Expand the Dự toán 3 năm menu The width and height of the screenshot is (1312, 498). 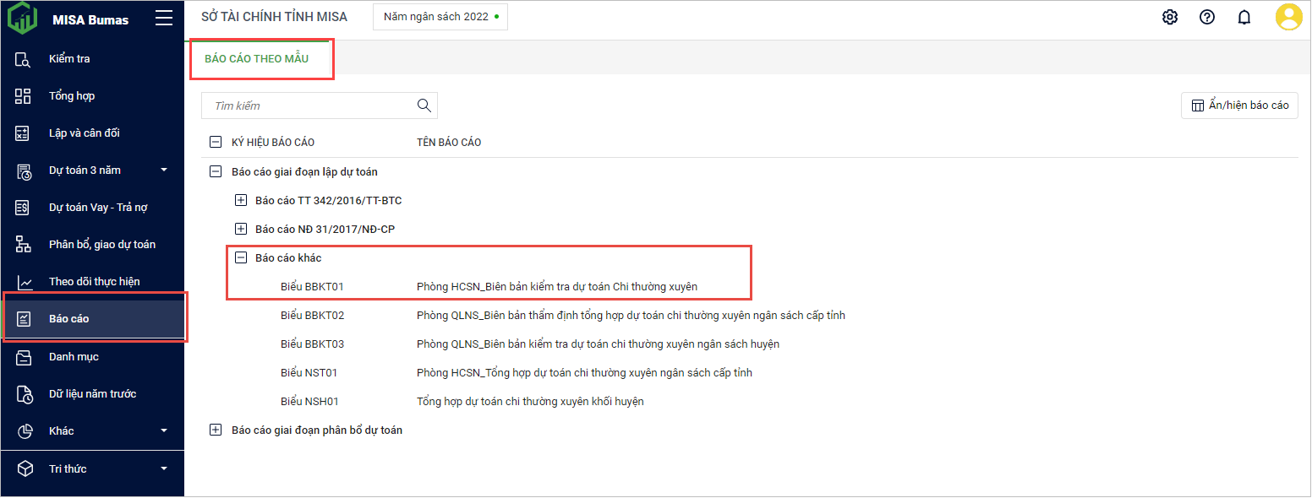[x=164, y=171]
